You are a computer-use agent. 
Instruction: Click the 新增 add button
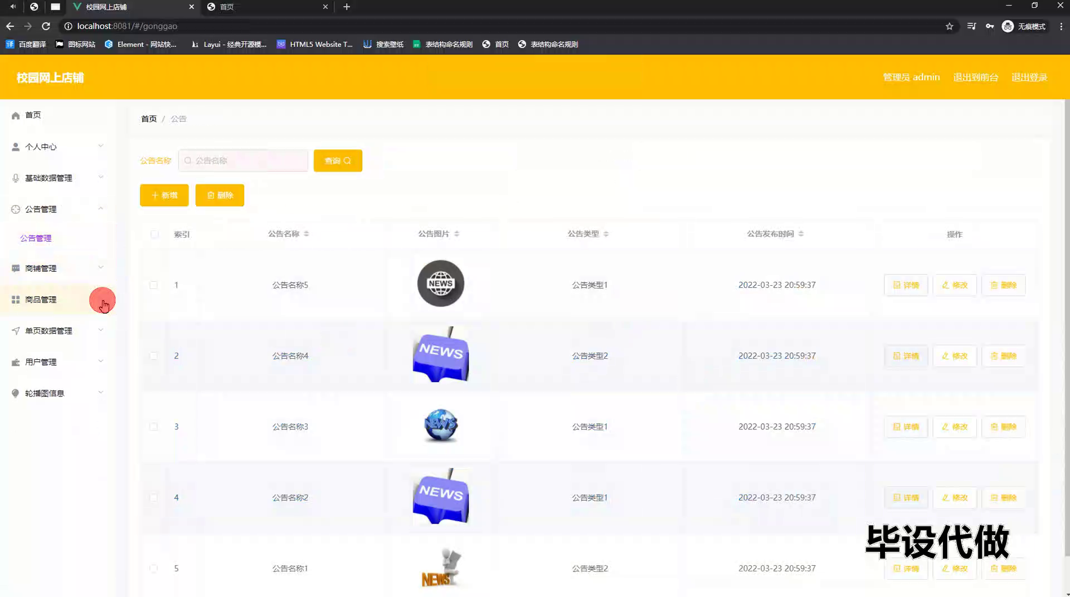164,195
